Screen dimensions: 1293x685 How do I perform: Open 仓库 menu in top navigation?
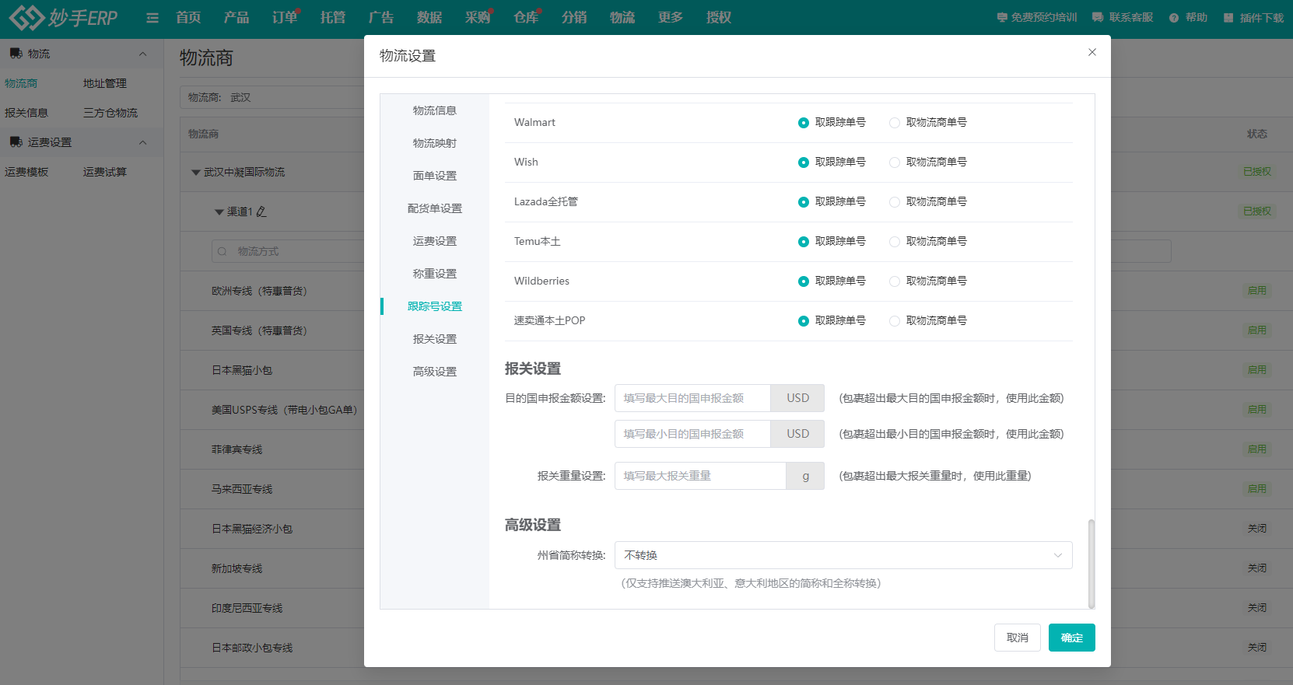[526, 17]
